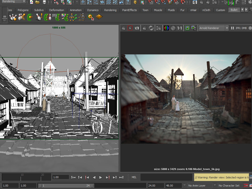Select the Render current frame icon
This screenshot has height=189, width=252.
click(x=123, y=28)
